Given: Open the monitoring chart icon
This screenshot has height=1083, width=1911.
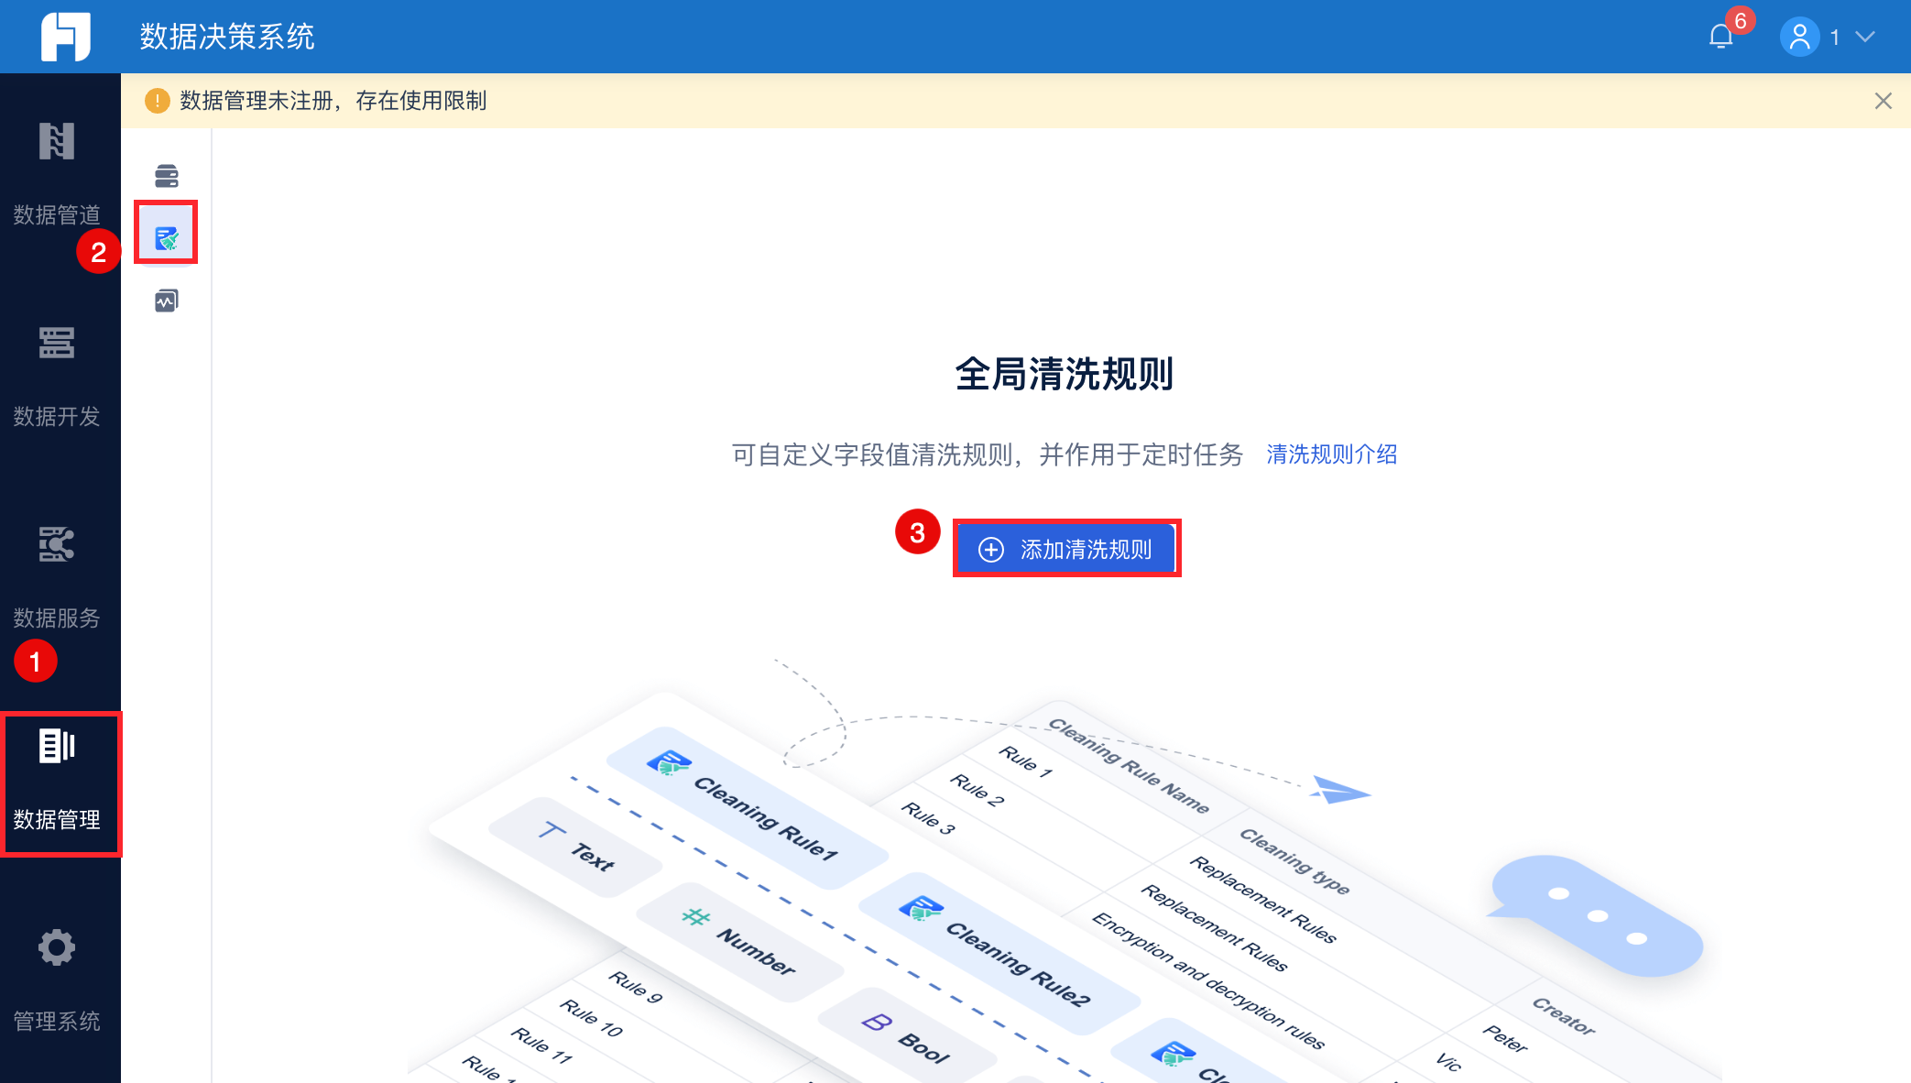Looking at the screenshot, I should click(167, 301).
